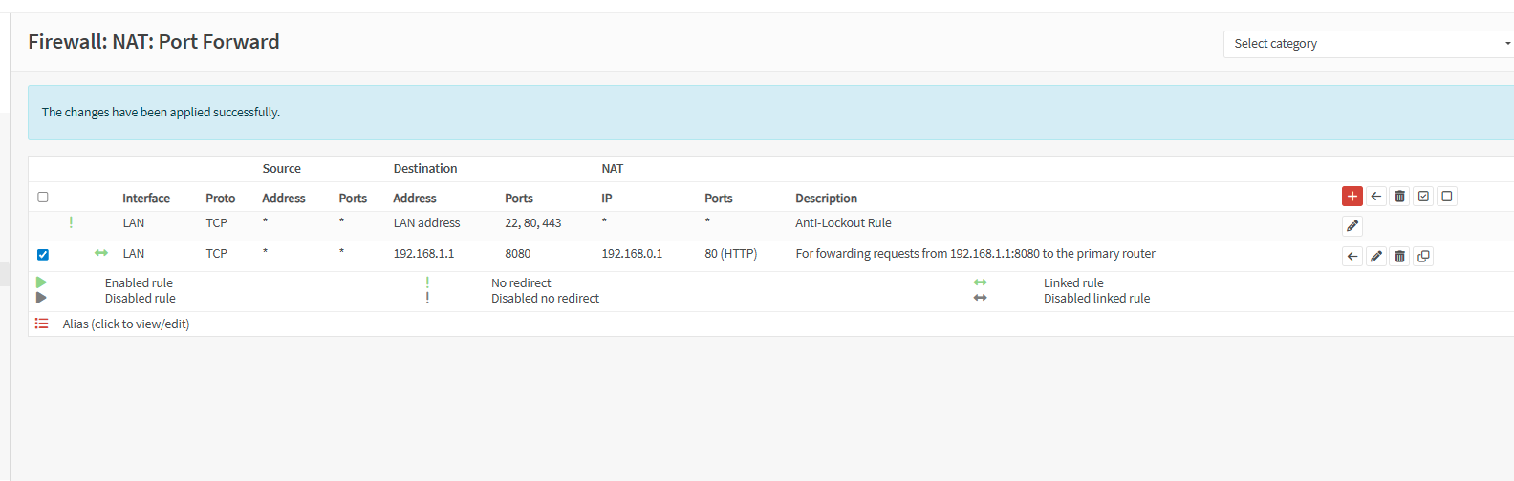Viewport: 1514px width, 481px height.
Task: Click delete selected rules trash icon in header
Action: 1399,197
